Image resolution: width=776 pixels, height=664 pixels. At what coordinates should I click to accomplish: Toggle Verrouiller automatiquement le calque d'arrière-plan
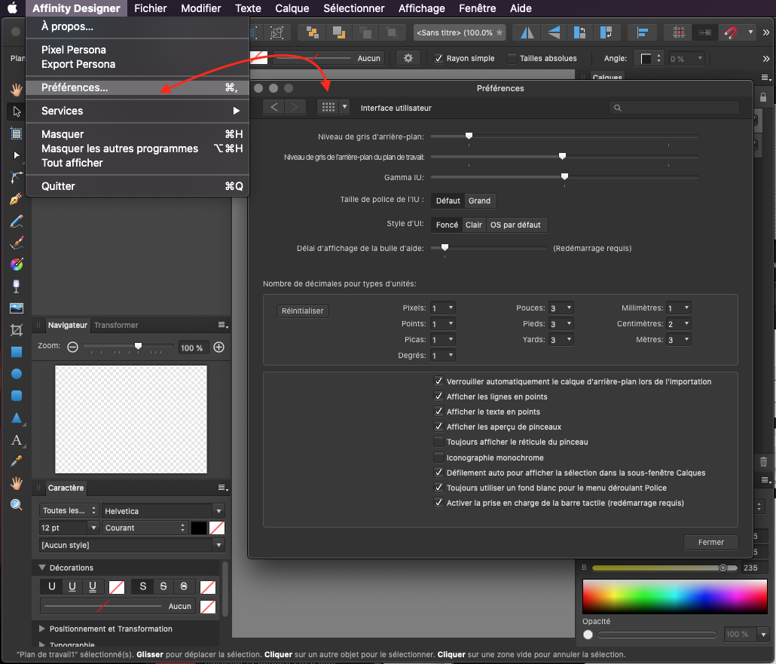coord(438,381)
